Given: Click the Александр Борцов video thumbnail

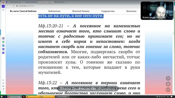Looking at the screenshot, I should click(157, 11).
